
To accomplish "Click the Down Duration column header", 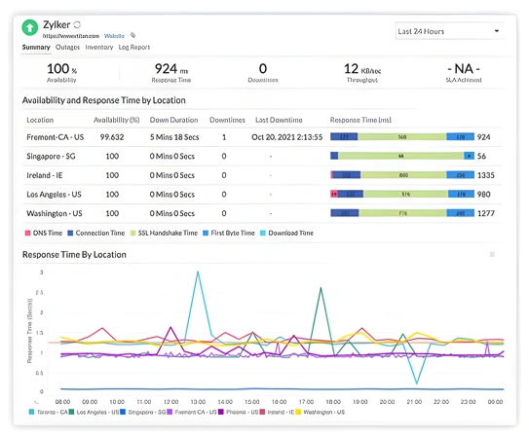I will [173, 120].
